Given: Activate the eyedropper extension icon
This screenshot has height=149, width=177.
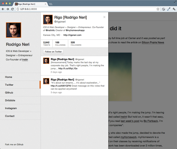Looking at the screenshot, I should pos(169,9).
